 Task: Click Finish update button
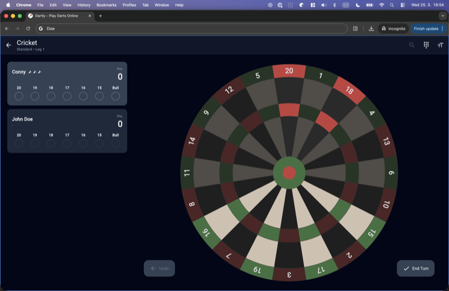pyautogui.click(x=428, y=29)
